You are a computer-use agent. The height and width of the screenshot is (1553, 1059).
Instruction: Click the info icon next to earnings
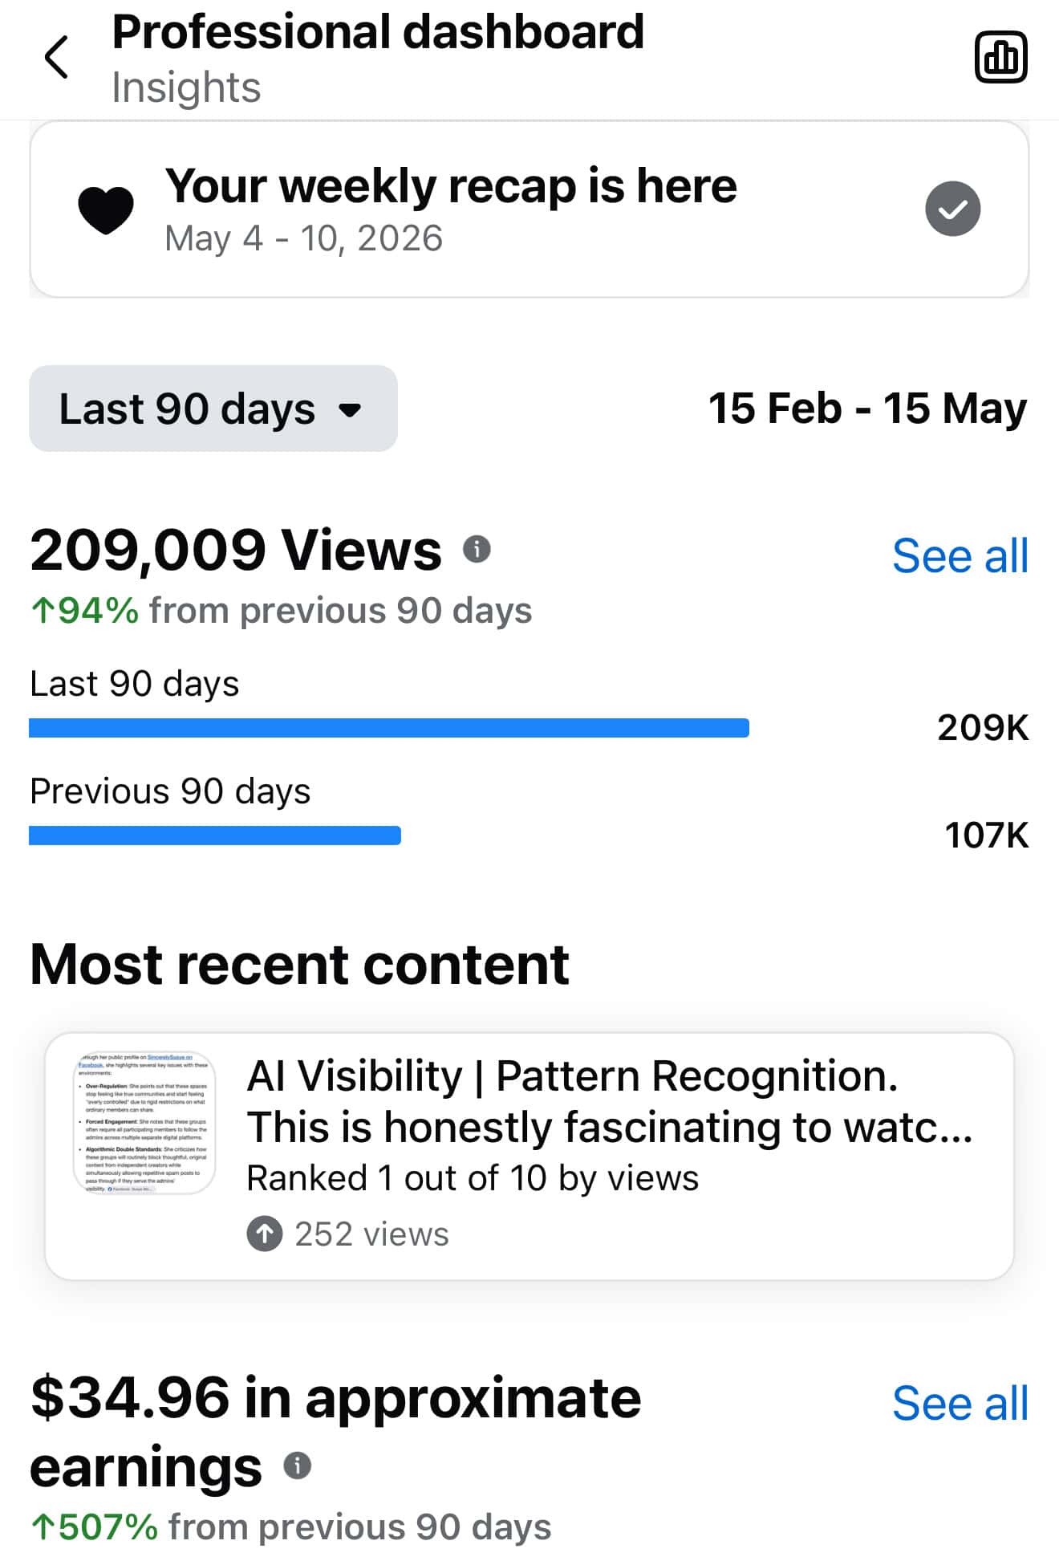[298, 1466]
